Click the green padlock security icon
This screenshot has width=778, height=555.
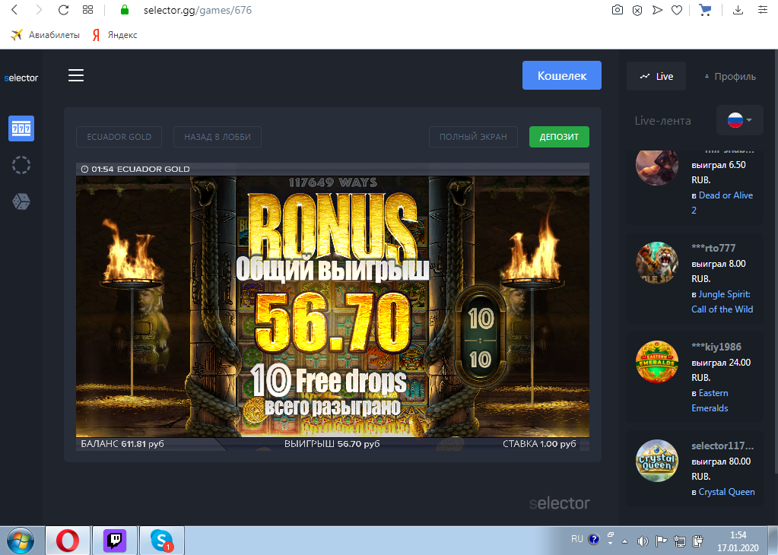(x=125, y=10)
